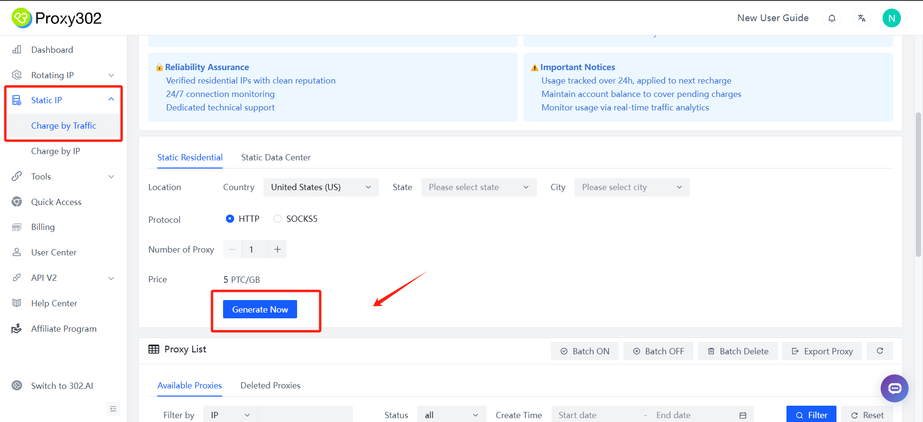Click the Batch OFF button

658,351
